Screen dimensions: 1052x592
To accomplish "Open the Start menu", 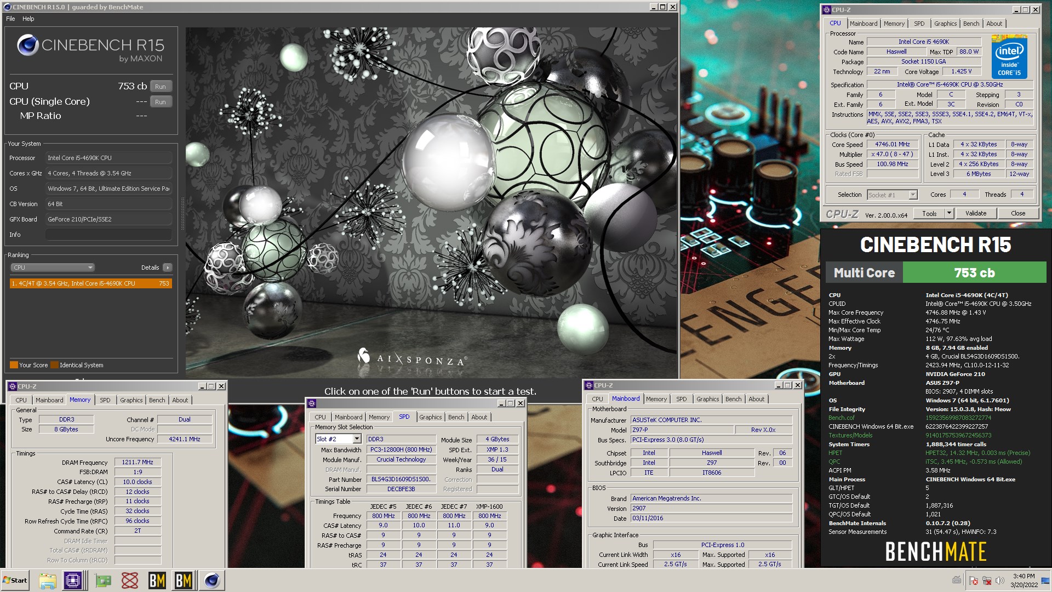I will pyautogui.click(x=15, y=580).
